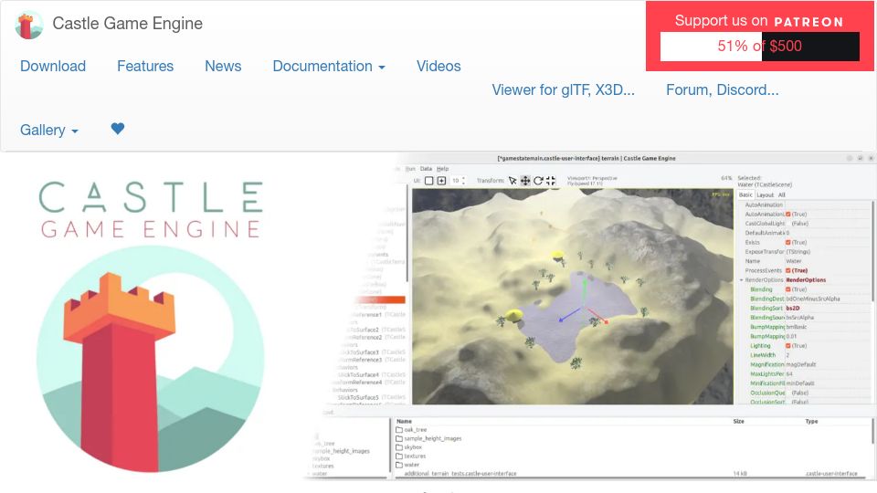Open the Videos page
The height and width of the screenshot is (493, 877).
[x=438, y=66]
